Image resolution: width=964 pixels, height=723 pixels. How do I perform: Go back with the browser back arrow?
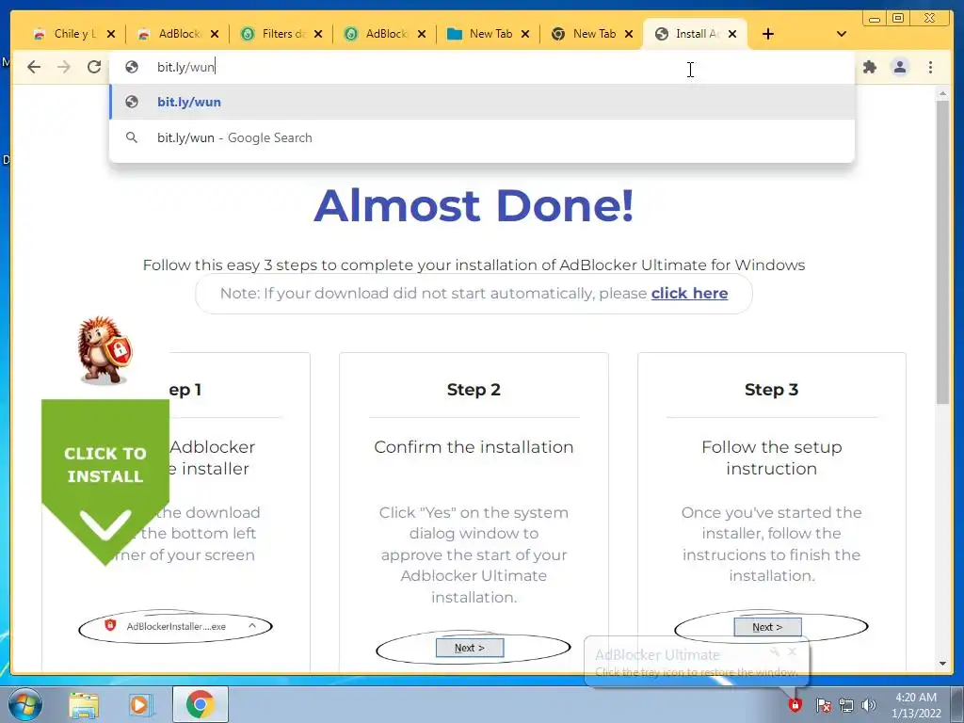click(34, 67)
